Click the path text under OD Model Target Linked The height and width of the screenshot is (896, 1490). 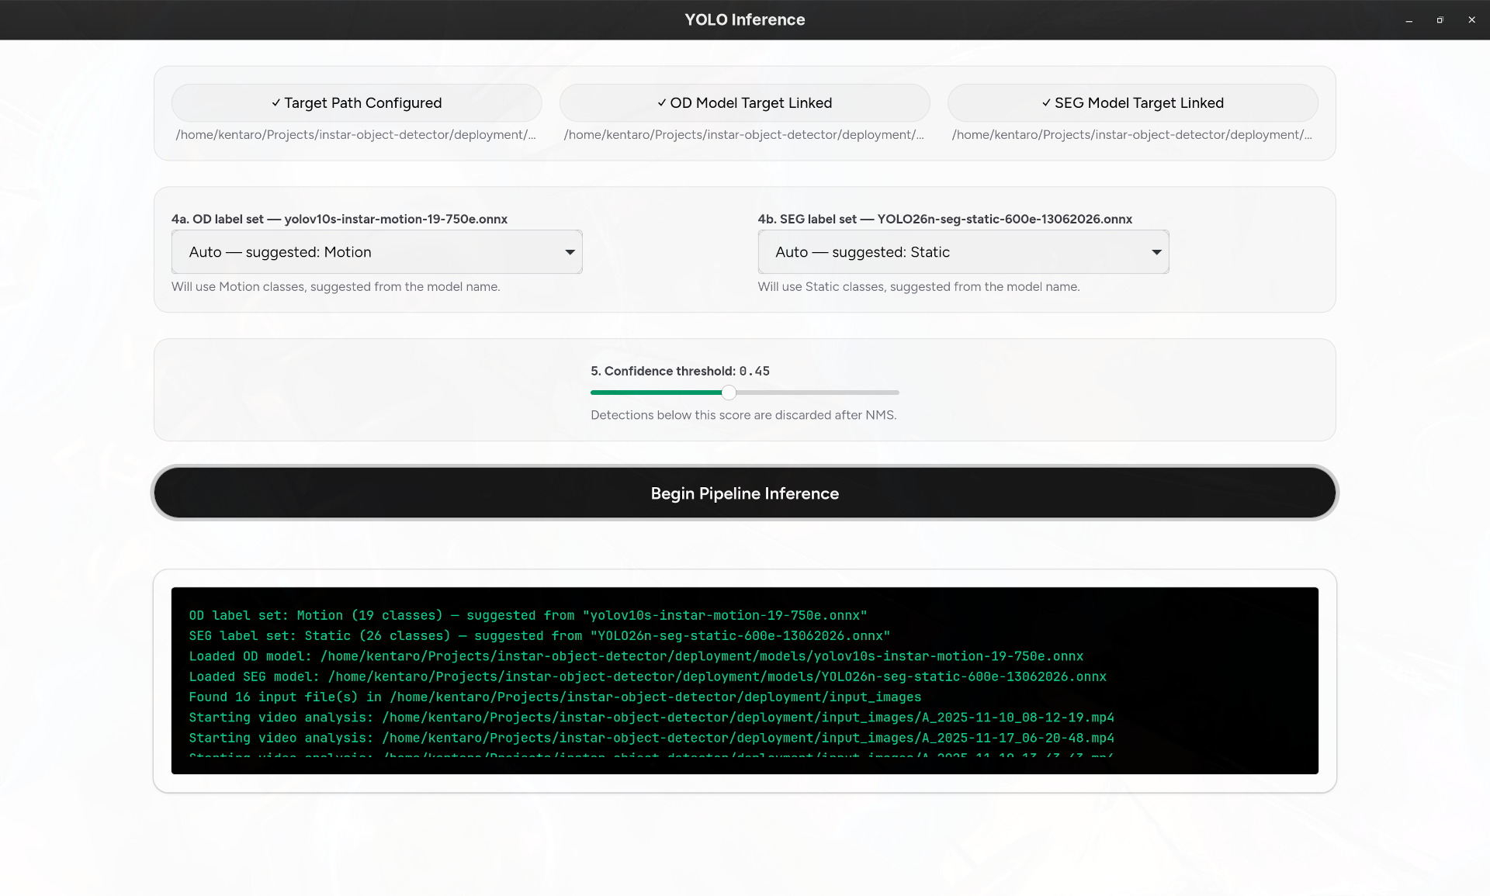[x=744, y=135]
